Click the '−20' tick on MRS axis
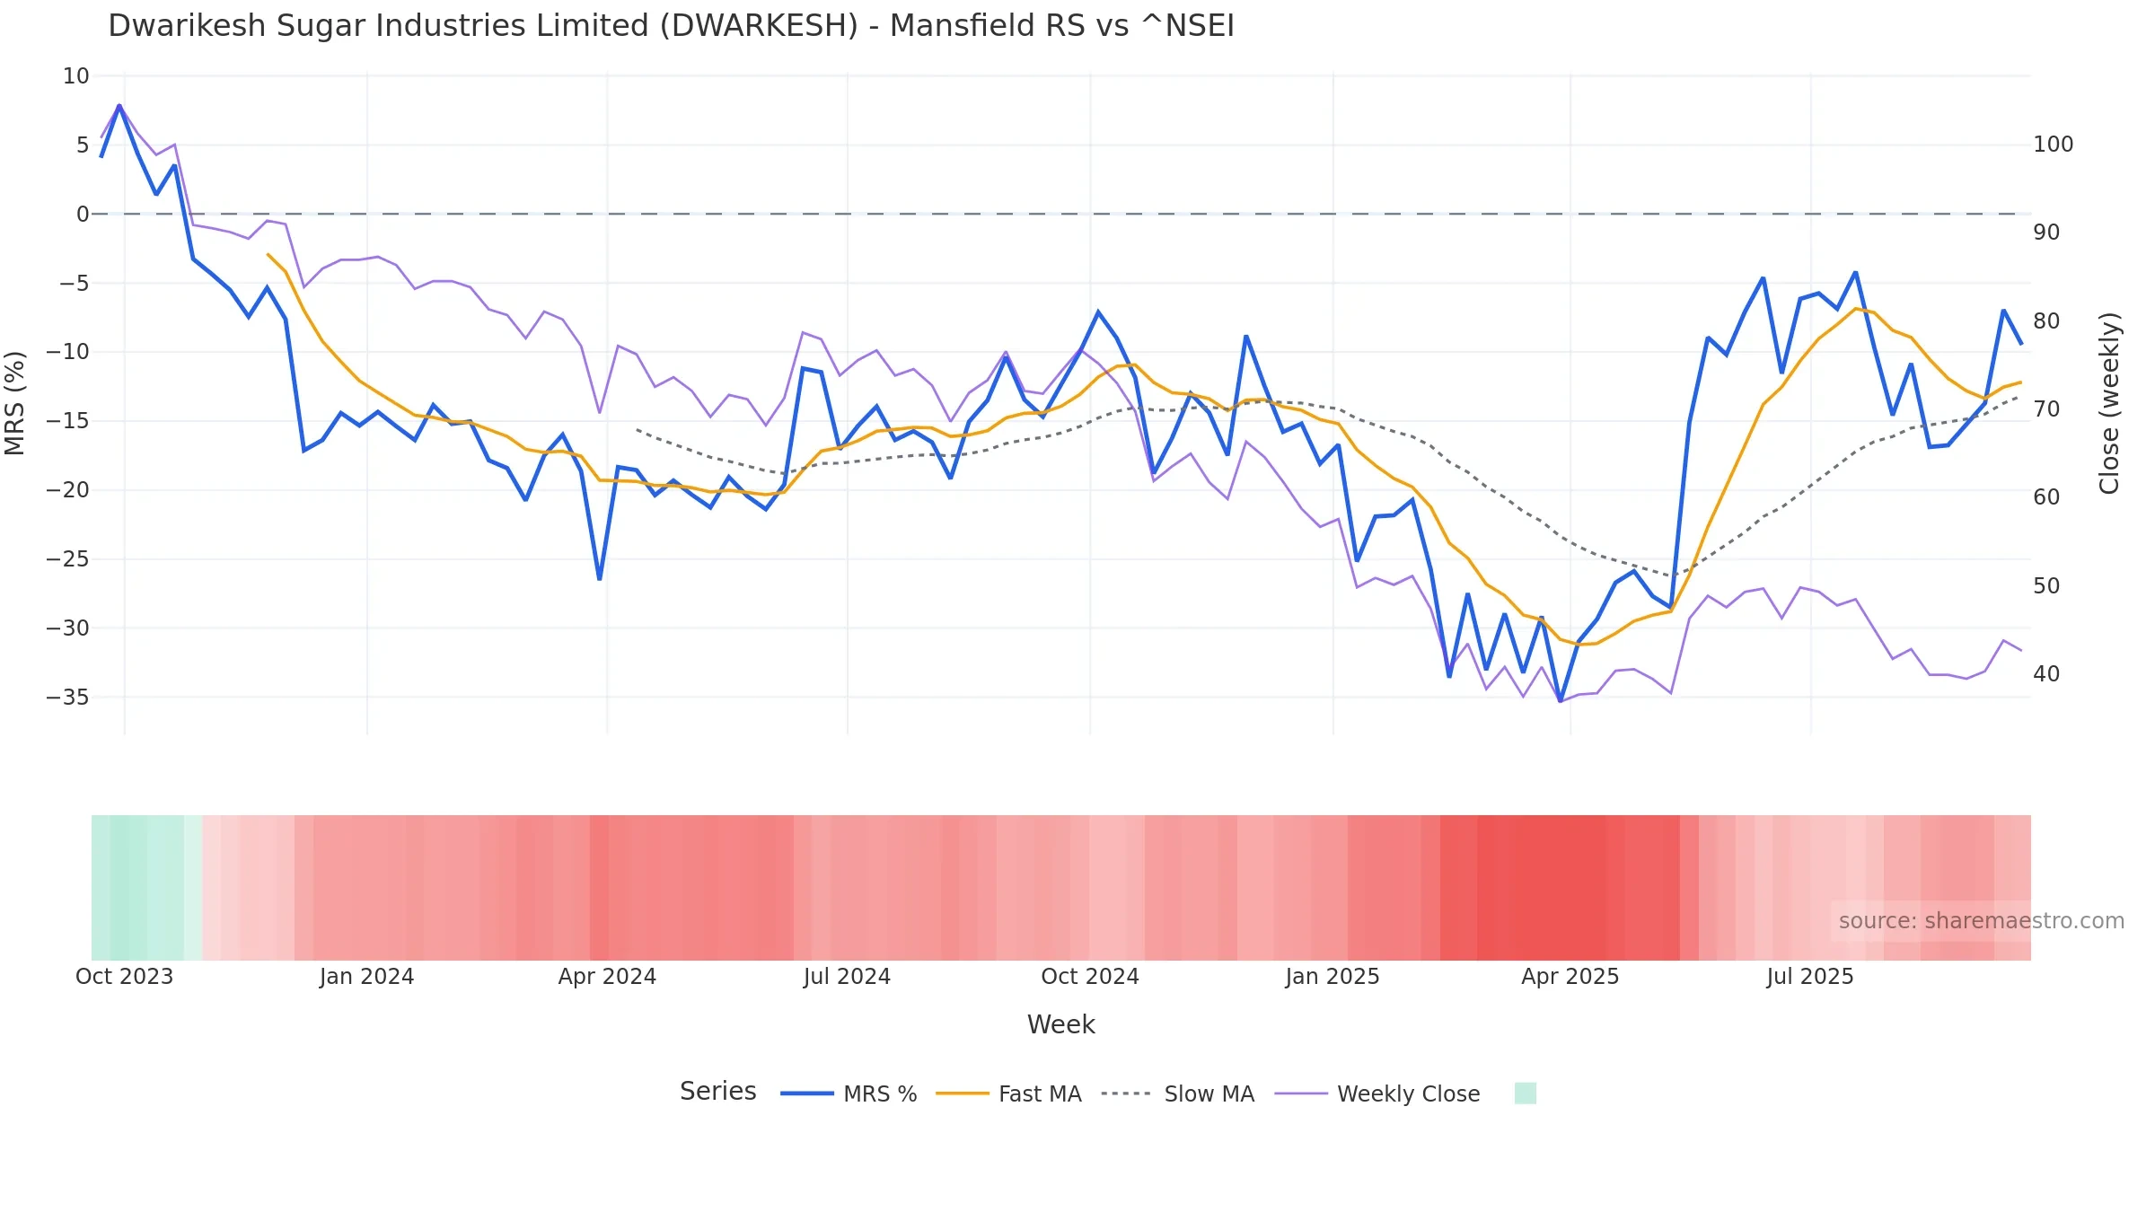This screenshot has width=2155, height=1212. click(x=68, y=490)
